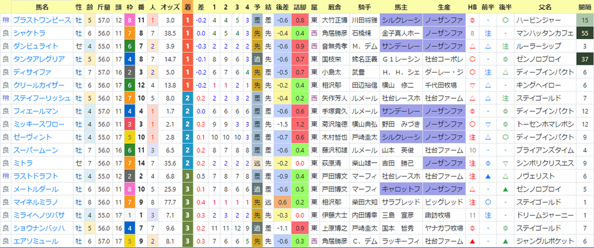This screenshot has height=248, width=594.
Task: Open the ダンビュライト horse link
Action: [x=36, y=46]
